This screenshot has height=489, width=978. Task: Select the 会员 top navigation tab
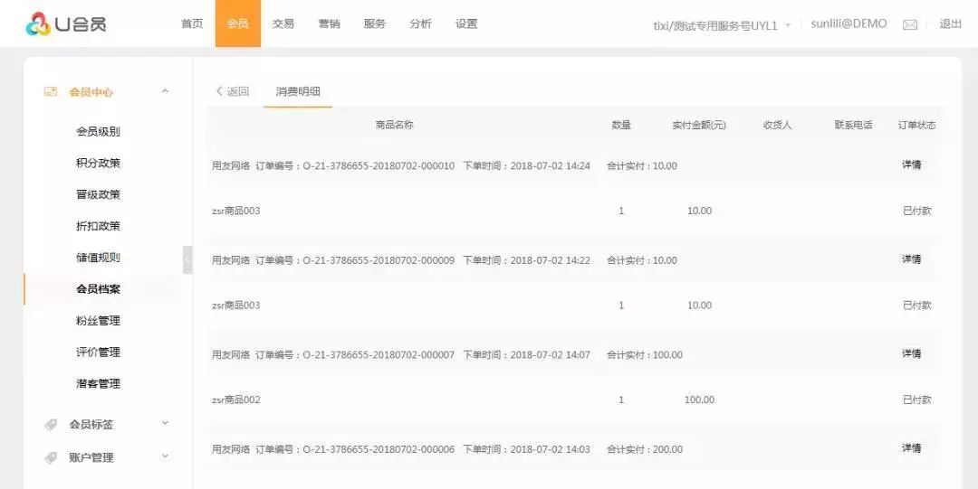tap(237, 24)
